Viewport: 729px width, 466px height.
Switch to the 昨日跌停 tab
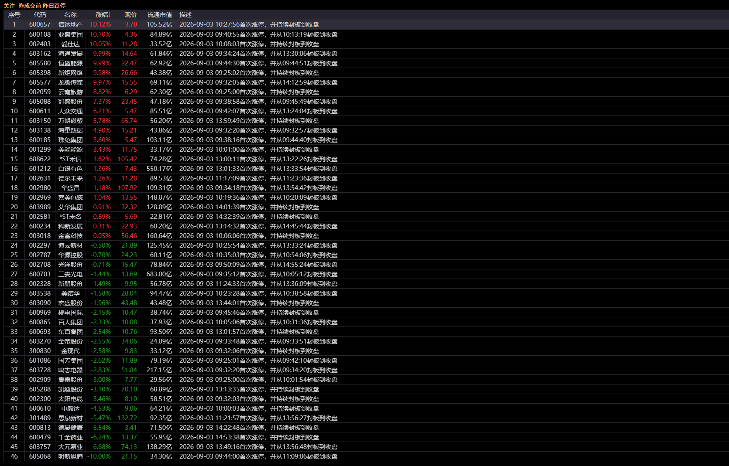pos(54,6)
